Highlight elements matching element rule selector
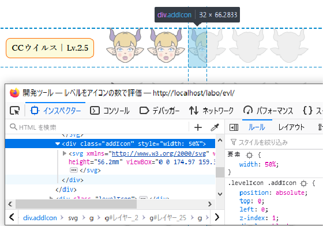The height and width of the screenshot is (234, 323). [x=249, y=155]
